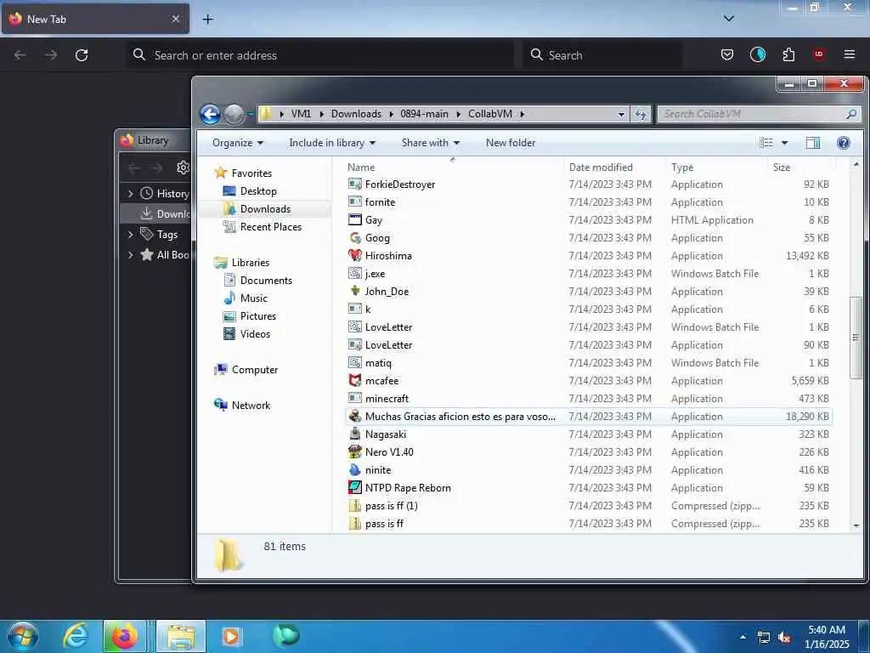Select the Hiroshima heart icon file
870x653 pixels.
[x=355, y=255]
